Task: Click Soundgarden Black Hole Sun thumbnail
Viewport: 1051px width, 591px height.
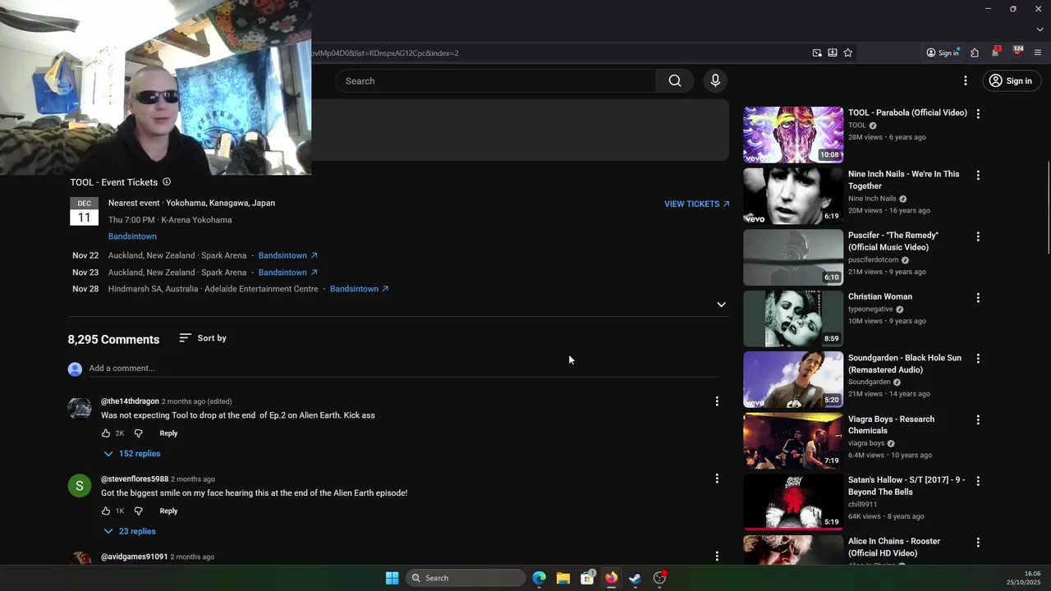Action: [793, 379]
